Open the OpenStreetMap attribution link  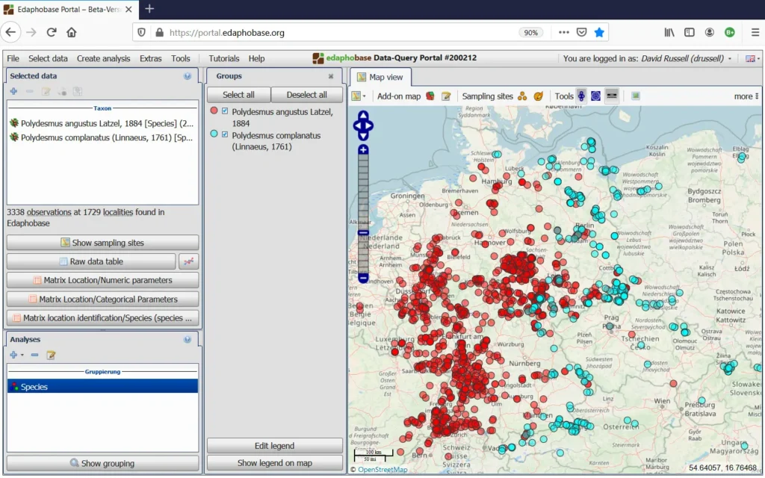click(382, 470)
